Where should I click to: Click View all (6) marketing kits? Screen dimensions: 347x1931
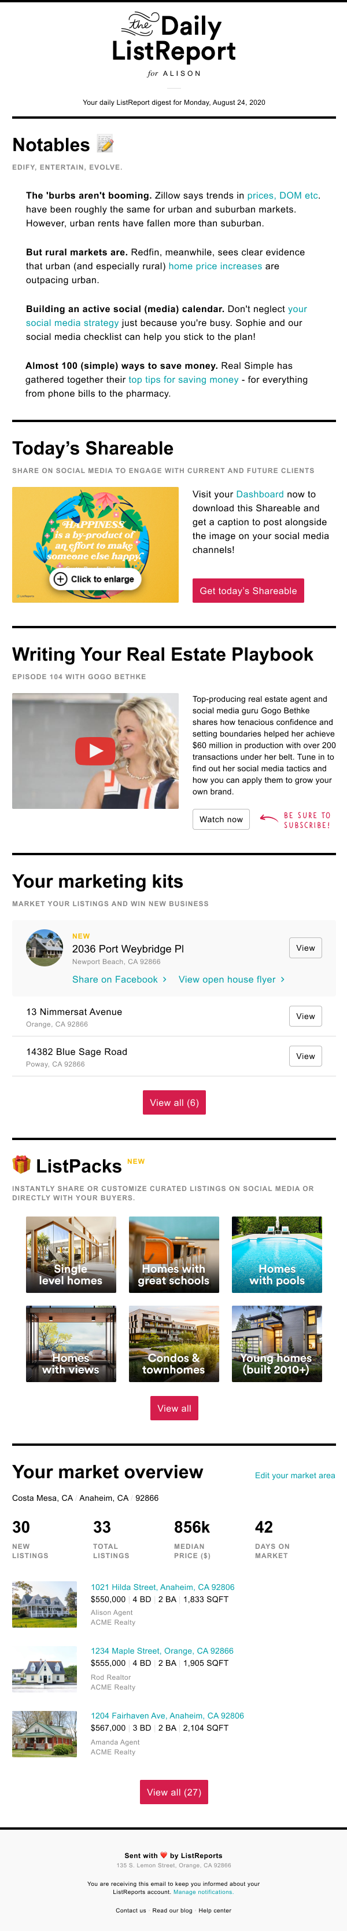pos(174,1102)
